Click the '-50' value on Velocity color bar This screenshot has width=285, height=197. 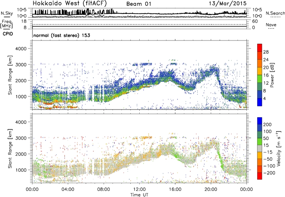coord(268,159)
